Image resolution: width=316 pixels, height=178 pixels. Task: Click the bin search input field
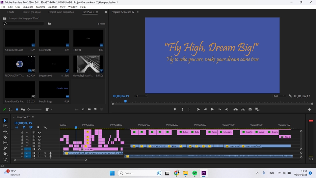pos(23,24)
